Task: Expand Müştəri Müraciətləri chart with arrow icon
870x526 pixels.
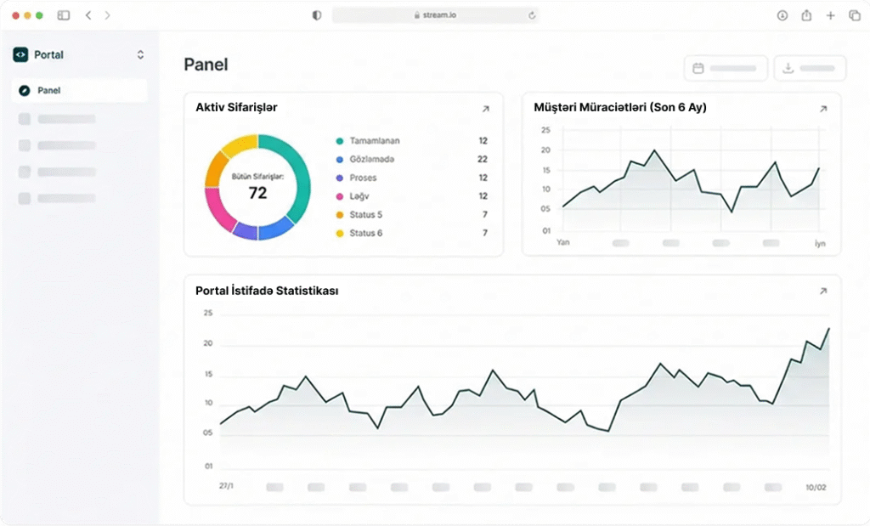Action: pos(822,109)
